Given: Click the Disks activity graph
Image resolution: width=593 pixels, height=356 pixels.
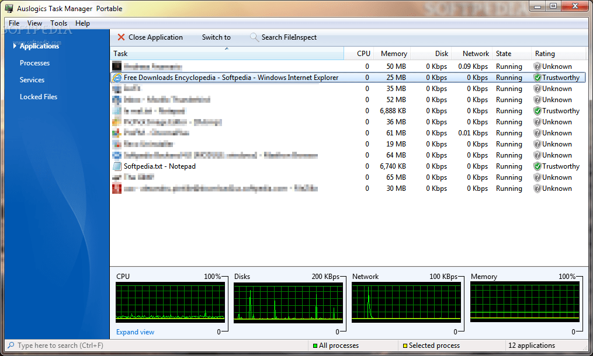Looking at the screenshot, I should [x=288, y=303].
